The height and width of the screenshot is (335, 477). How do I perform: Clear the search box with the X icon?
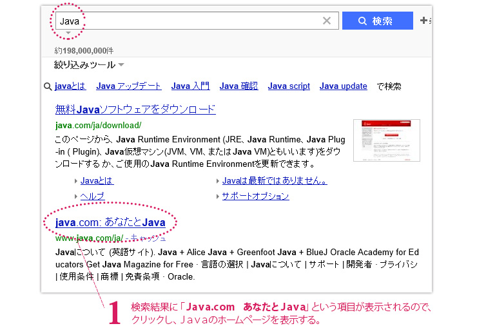(x=327, y=21)
